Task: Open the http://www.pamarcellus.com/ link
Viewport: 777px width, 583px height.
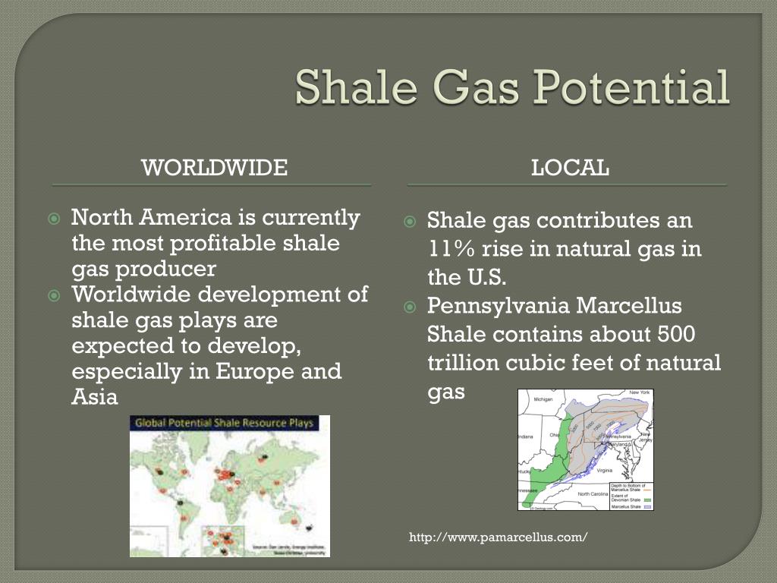Action: pos(499,537)
